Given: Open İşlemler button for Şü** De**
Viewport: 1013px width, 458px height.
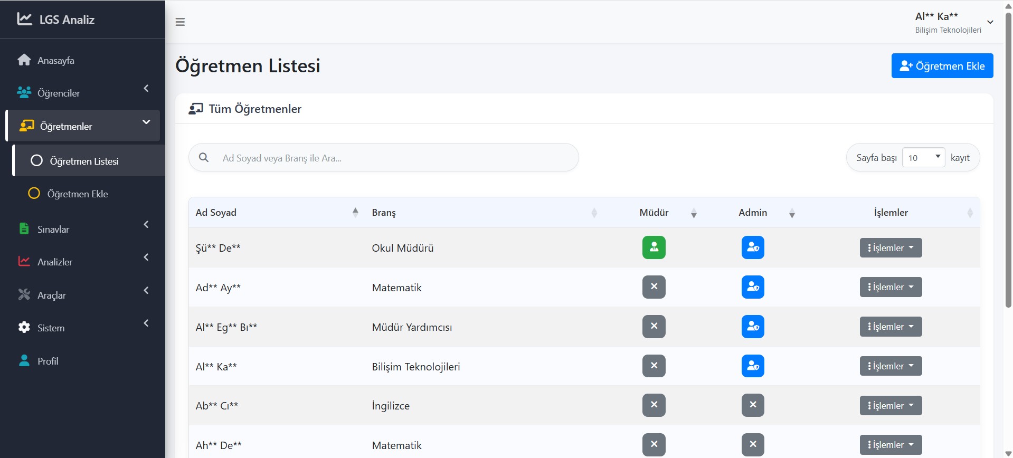Looking at the screenshot, I should click(x=891, y=248).
